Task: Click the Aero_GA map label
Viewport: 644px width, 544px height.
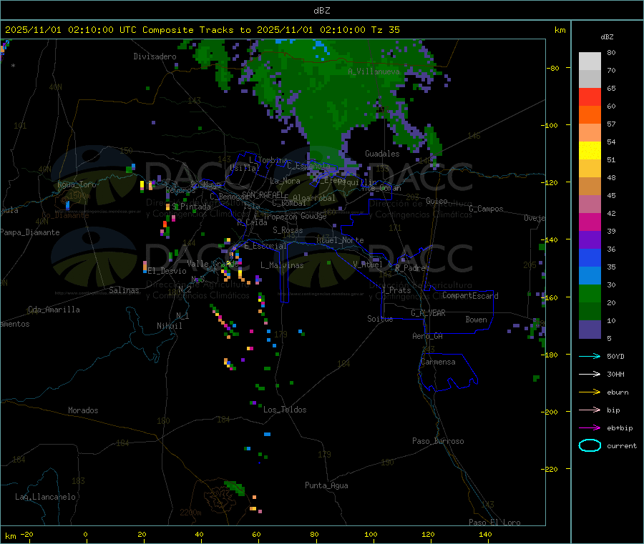Action: click(428, 337)
